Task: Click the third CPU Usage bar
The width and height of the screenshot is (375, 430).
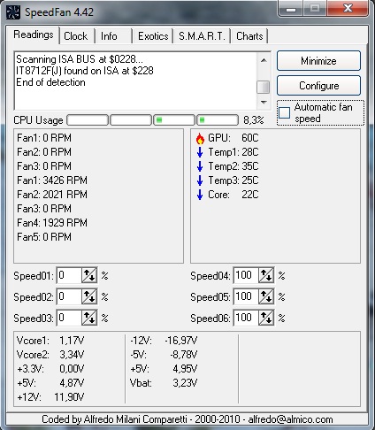Action: pos(174,120)
